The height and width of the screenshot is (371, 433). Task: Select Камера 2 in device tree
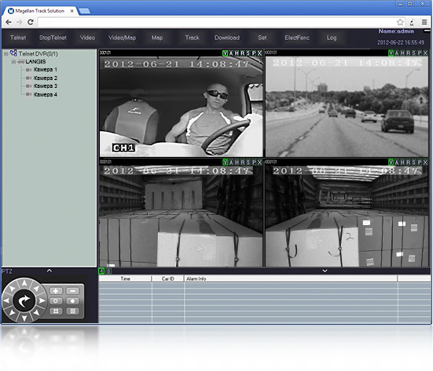point(46,78)
